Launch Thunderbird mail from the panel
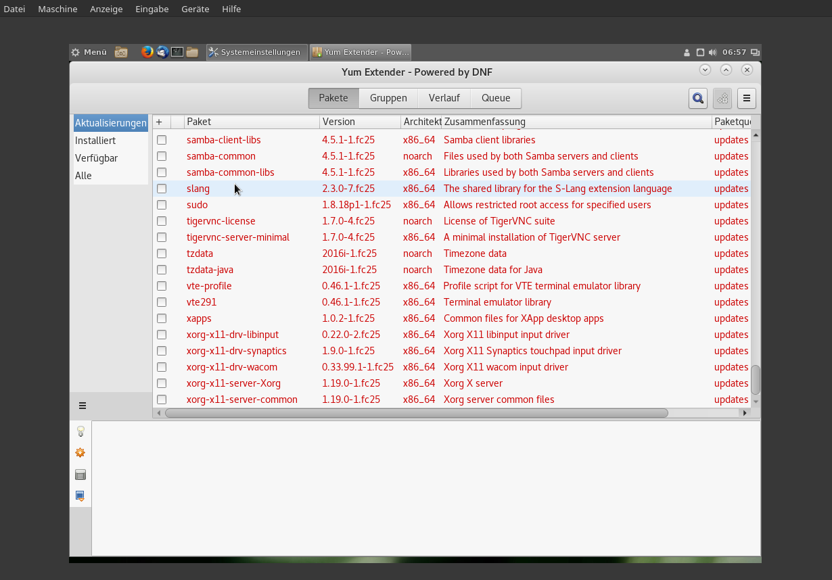 tap(162, 52)
